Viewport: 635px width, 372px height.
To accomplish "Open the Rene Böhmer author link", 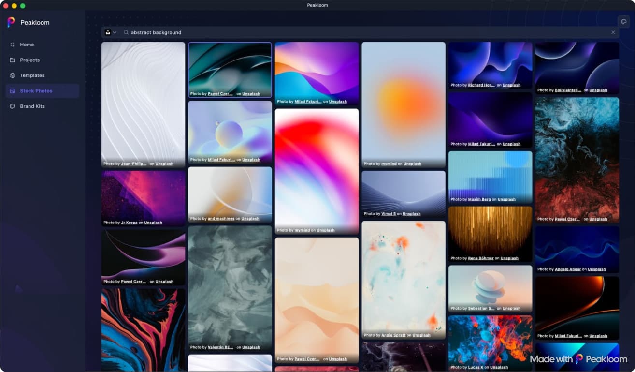I will [480, 259].
